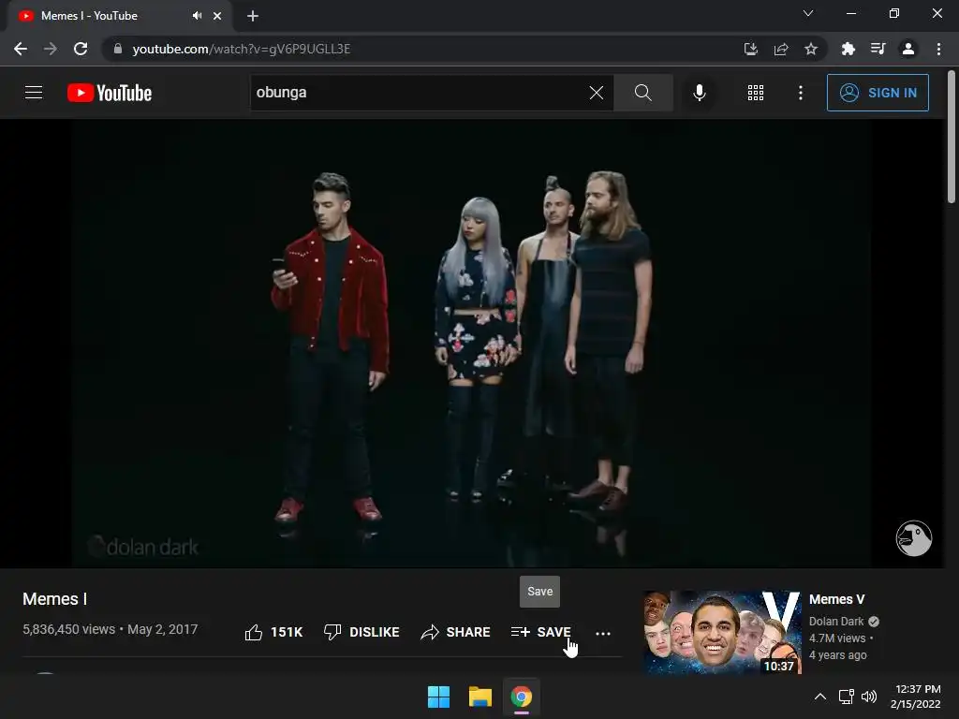Open the YouTube apps grid
The width and height of the screenshot is (959, 719).
756,93
